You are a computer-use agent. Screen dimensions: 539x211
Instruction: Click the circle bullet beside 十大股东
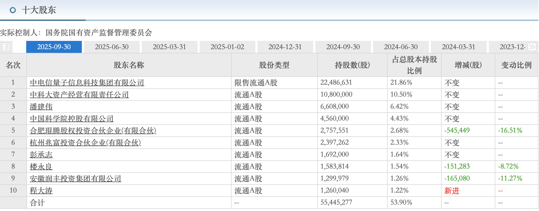13,10
